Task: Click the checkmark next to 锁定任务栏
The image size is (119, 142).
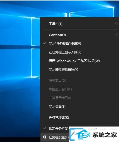Action: (44, 128)
